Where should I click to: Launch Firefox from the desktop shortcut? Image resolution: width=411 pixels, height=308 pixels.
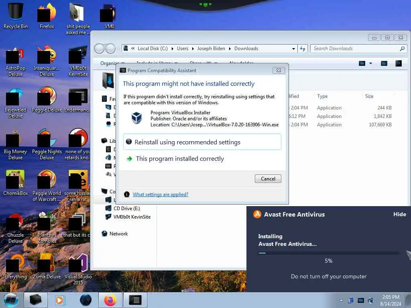tap(47, 15)
